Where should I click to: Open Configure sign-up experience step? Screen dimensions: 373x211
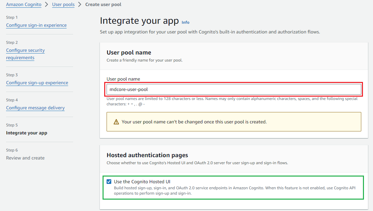click(37, 83)
